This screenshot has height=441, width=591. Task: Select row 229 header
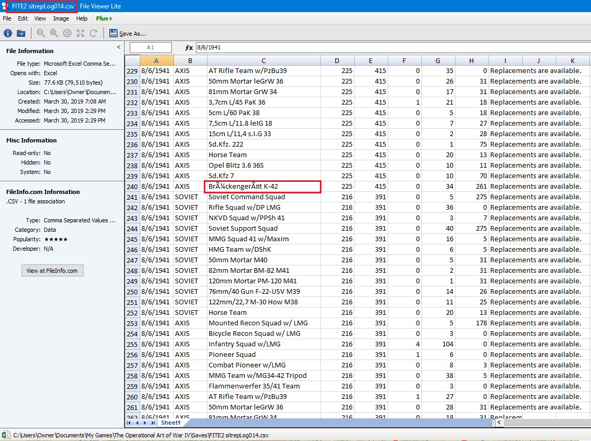point(132,71)
